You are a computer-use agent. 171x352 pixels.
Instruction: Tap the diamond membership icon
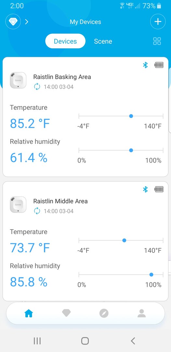pos(13,22)
